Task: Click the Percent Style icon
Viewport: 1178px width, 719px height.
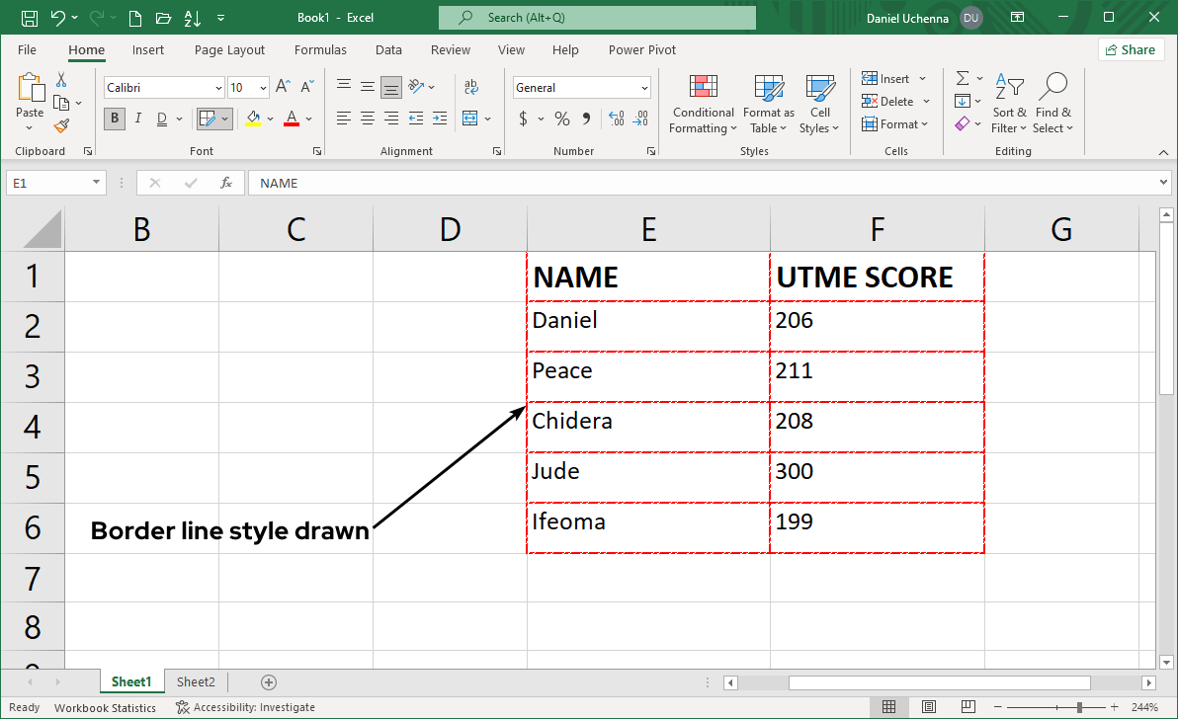Action: click(561, 119)
